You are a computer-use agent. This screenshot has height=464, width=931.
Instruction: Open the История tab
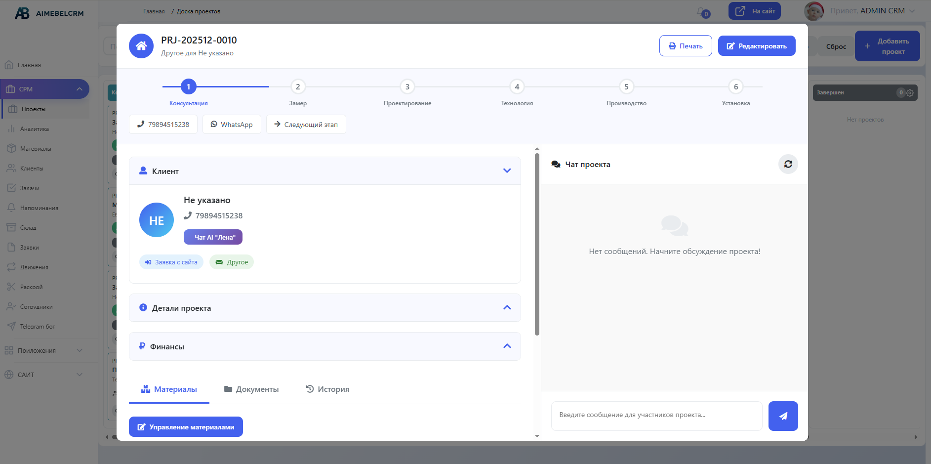point(327,389)
